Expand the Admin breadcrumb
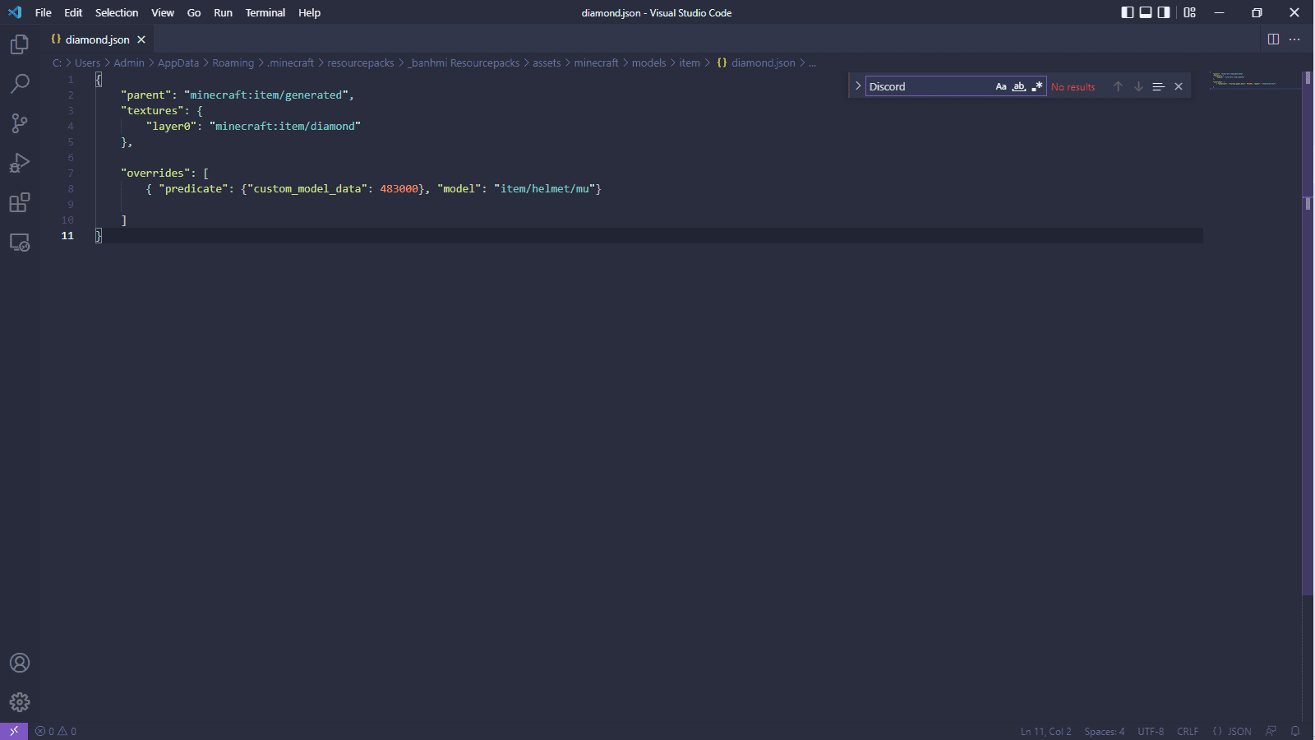The image size is (1315, 740). (129, 62)
